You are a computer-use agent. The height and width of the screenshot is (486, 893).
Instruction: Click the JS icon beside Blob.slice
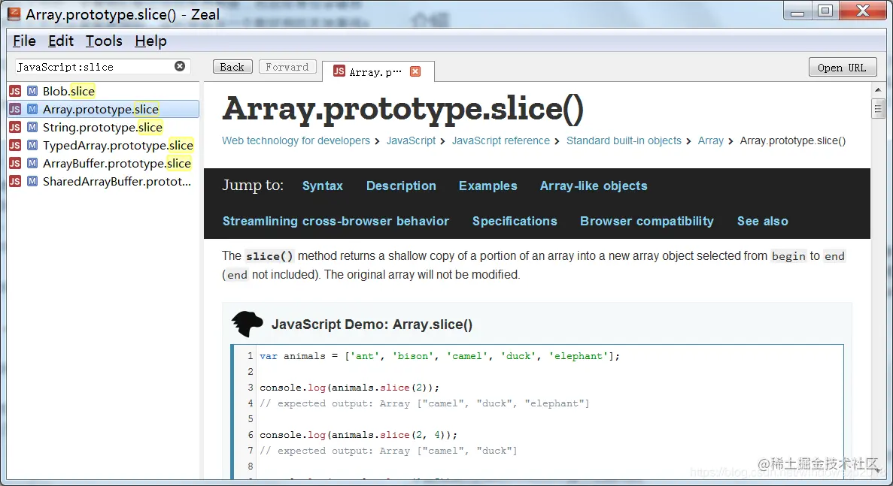click(15, 91)
